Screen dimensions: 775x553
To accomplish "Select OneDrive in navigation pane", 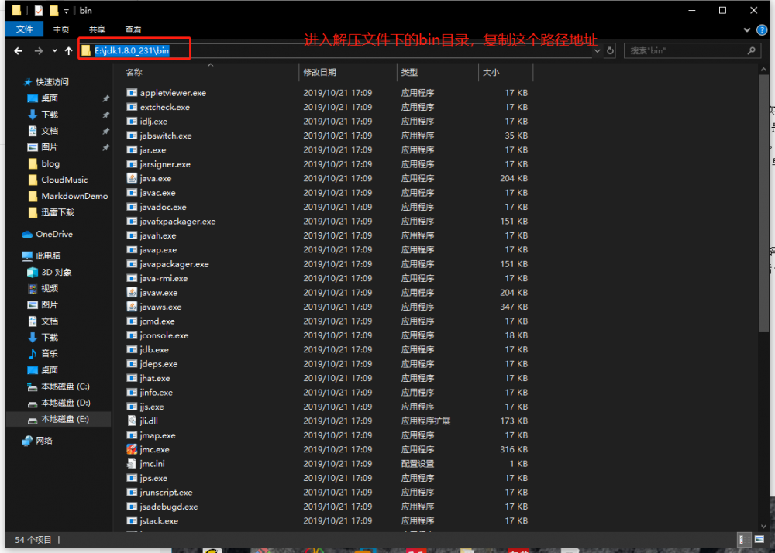I will [54, 234].
